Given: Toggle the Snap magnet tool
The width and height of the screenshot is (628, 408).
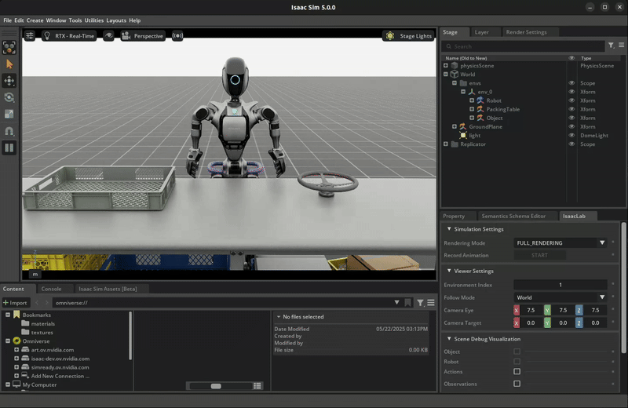Looking at the screenshot, I should tap(9, 131).
